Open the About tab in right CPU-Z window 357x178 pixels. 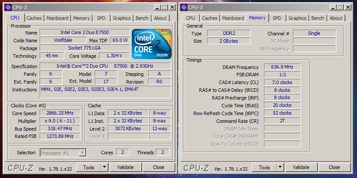(336, 18)
